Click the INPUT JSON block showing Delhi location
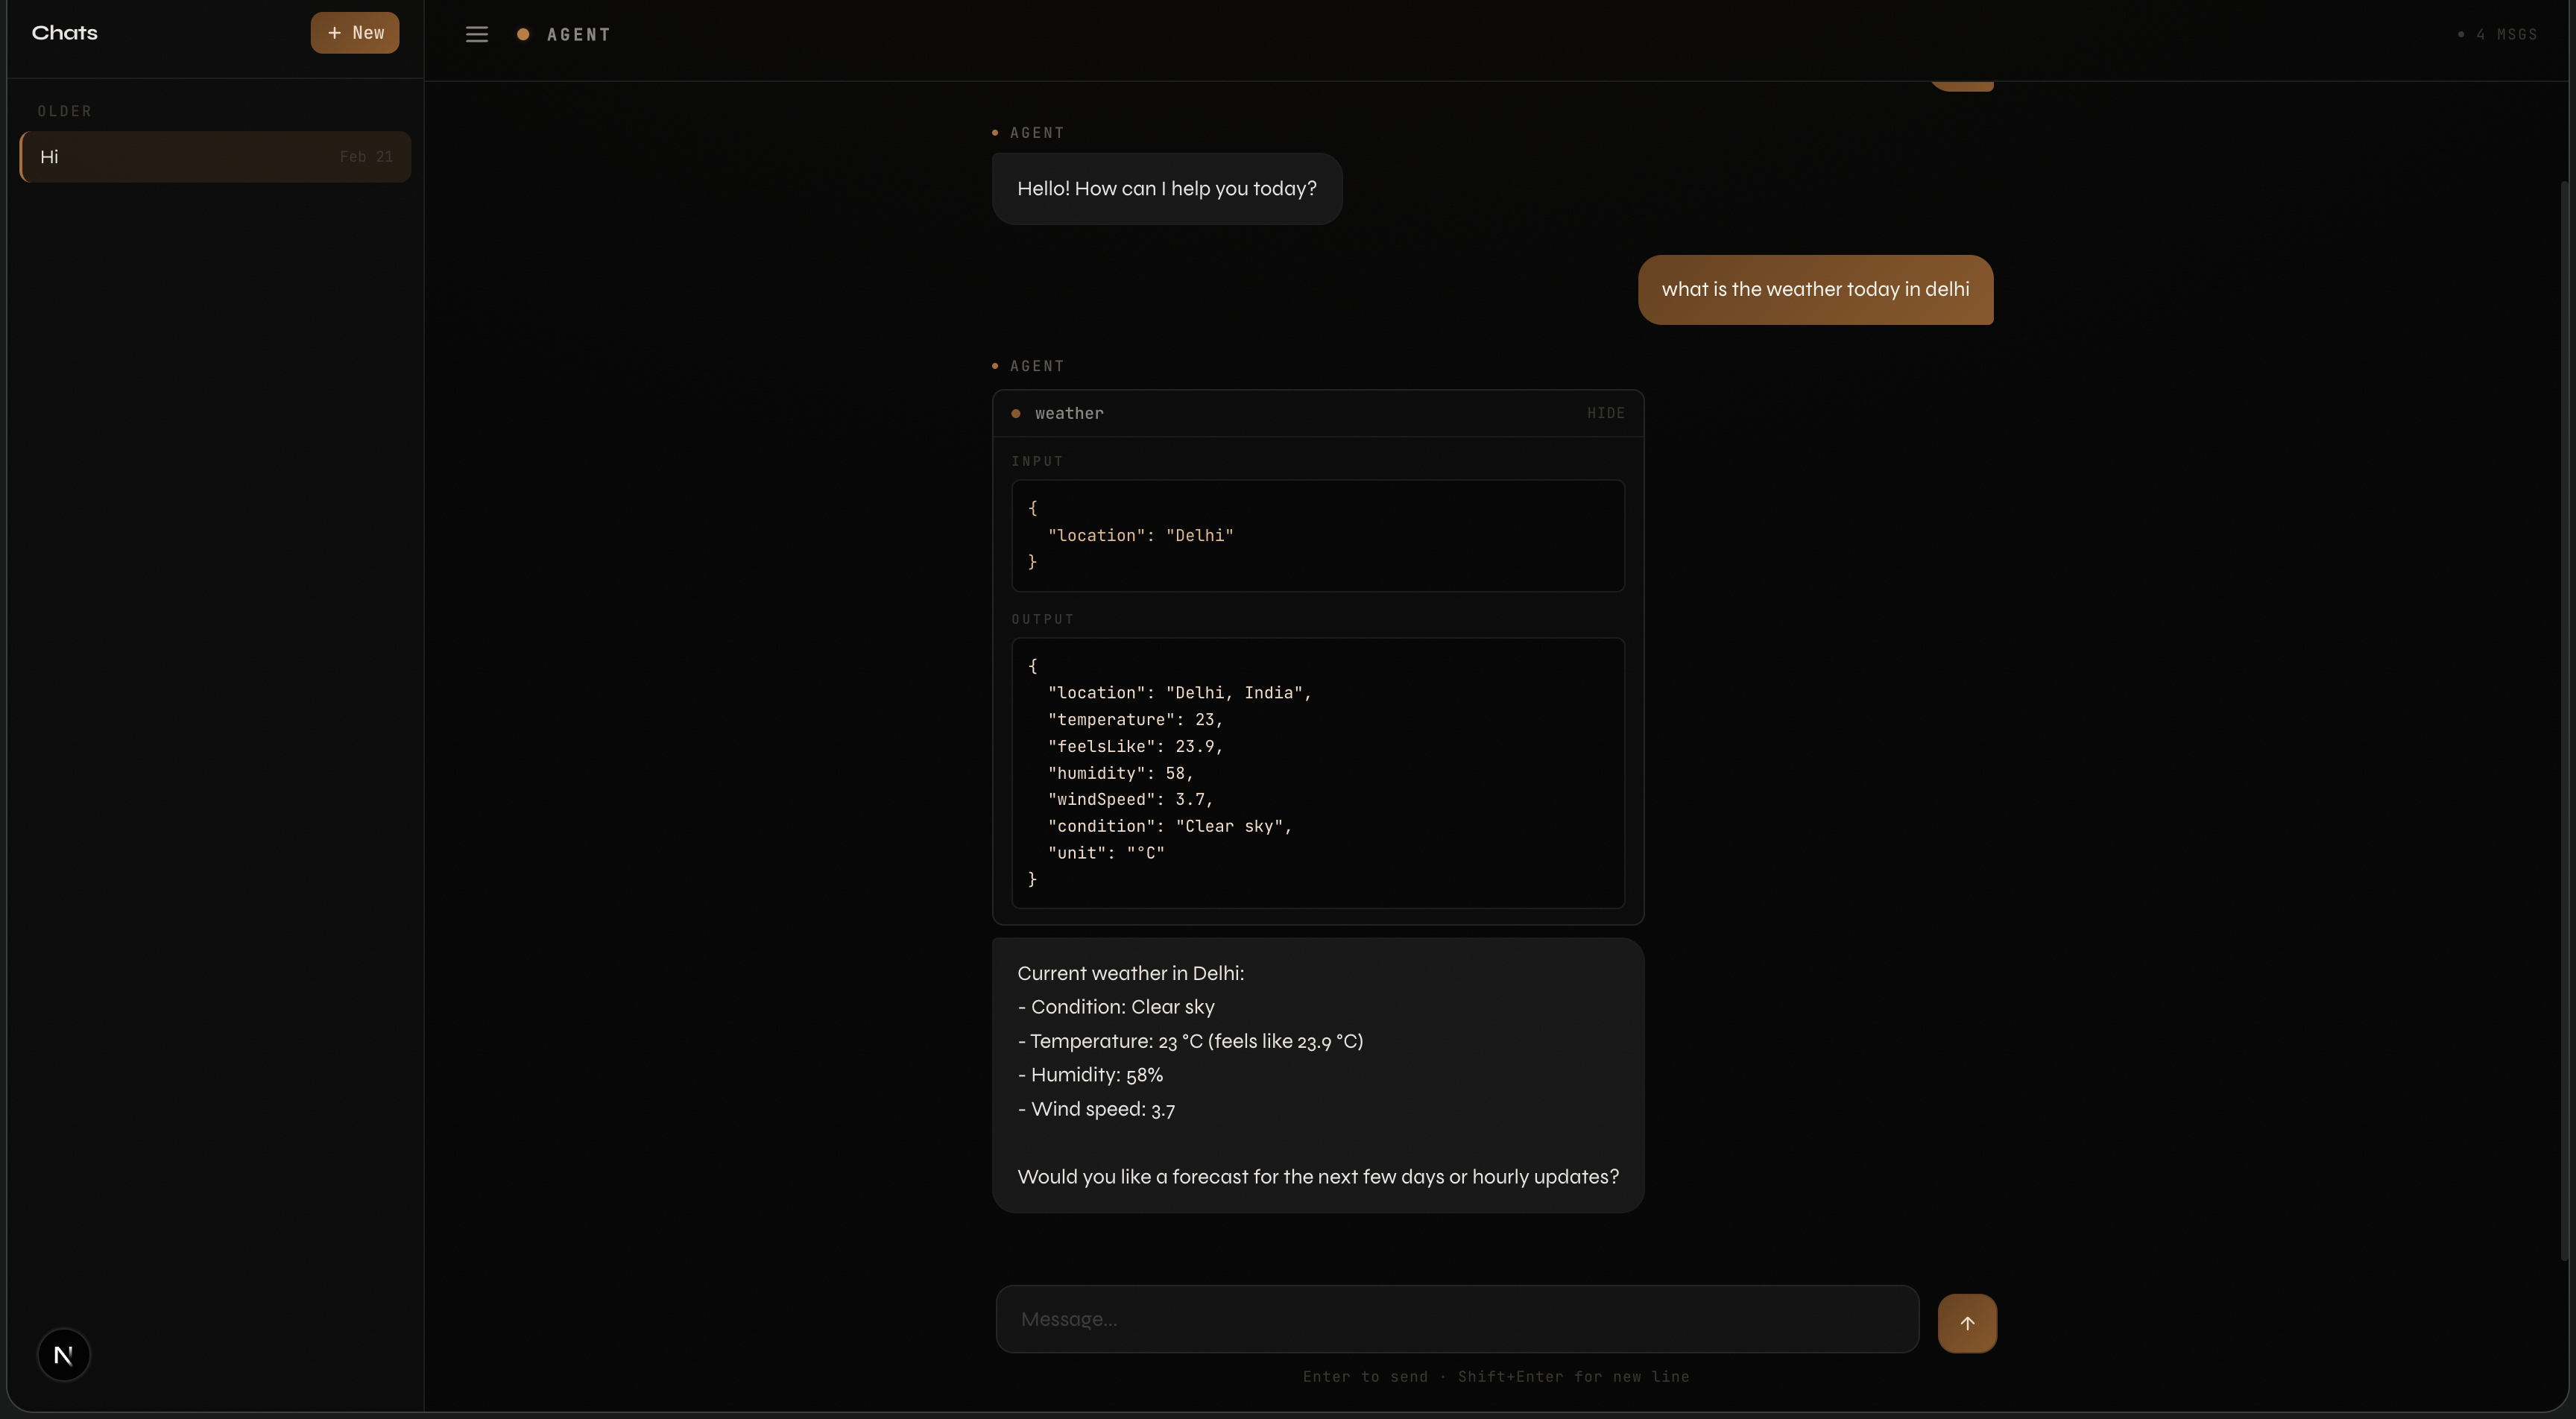 coord(1318,536)
